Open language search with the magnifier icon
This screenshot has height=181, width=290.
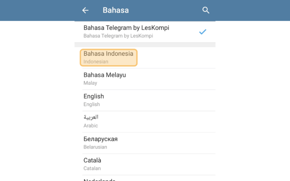[x=206, y=10]
